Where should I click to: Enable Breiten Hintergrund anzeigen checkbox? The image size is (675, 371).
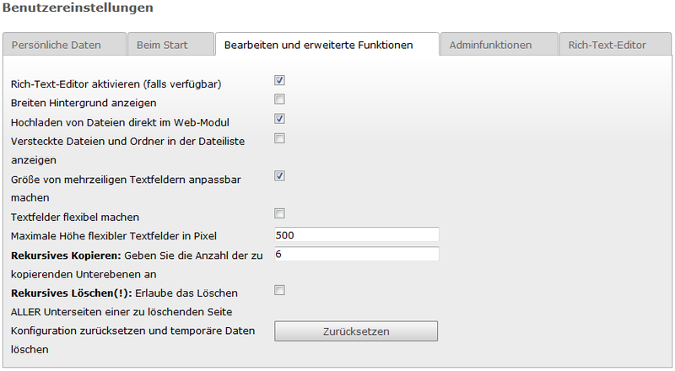pos(279,99)
